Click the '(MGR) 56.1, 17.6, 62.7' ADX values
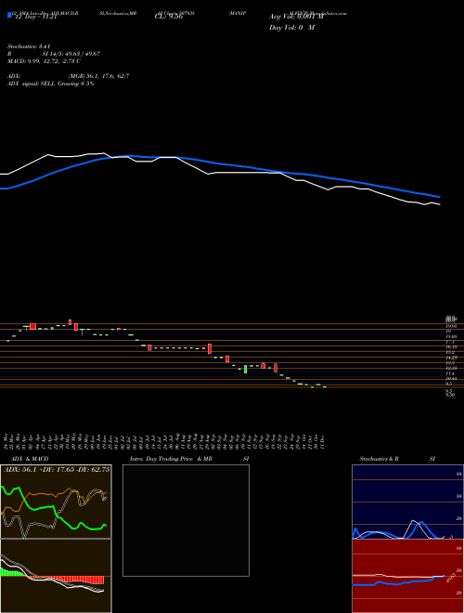 click(x=98, y=76)
